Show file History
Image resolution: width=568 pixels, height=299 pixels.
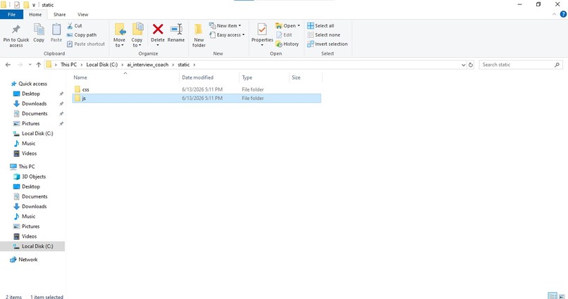pos(288,44)
